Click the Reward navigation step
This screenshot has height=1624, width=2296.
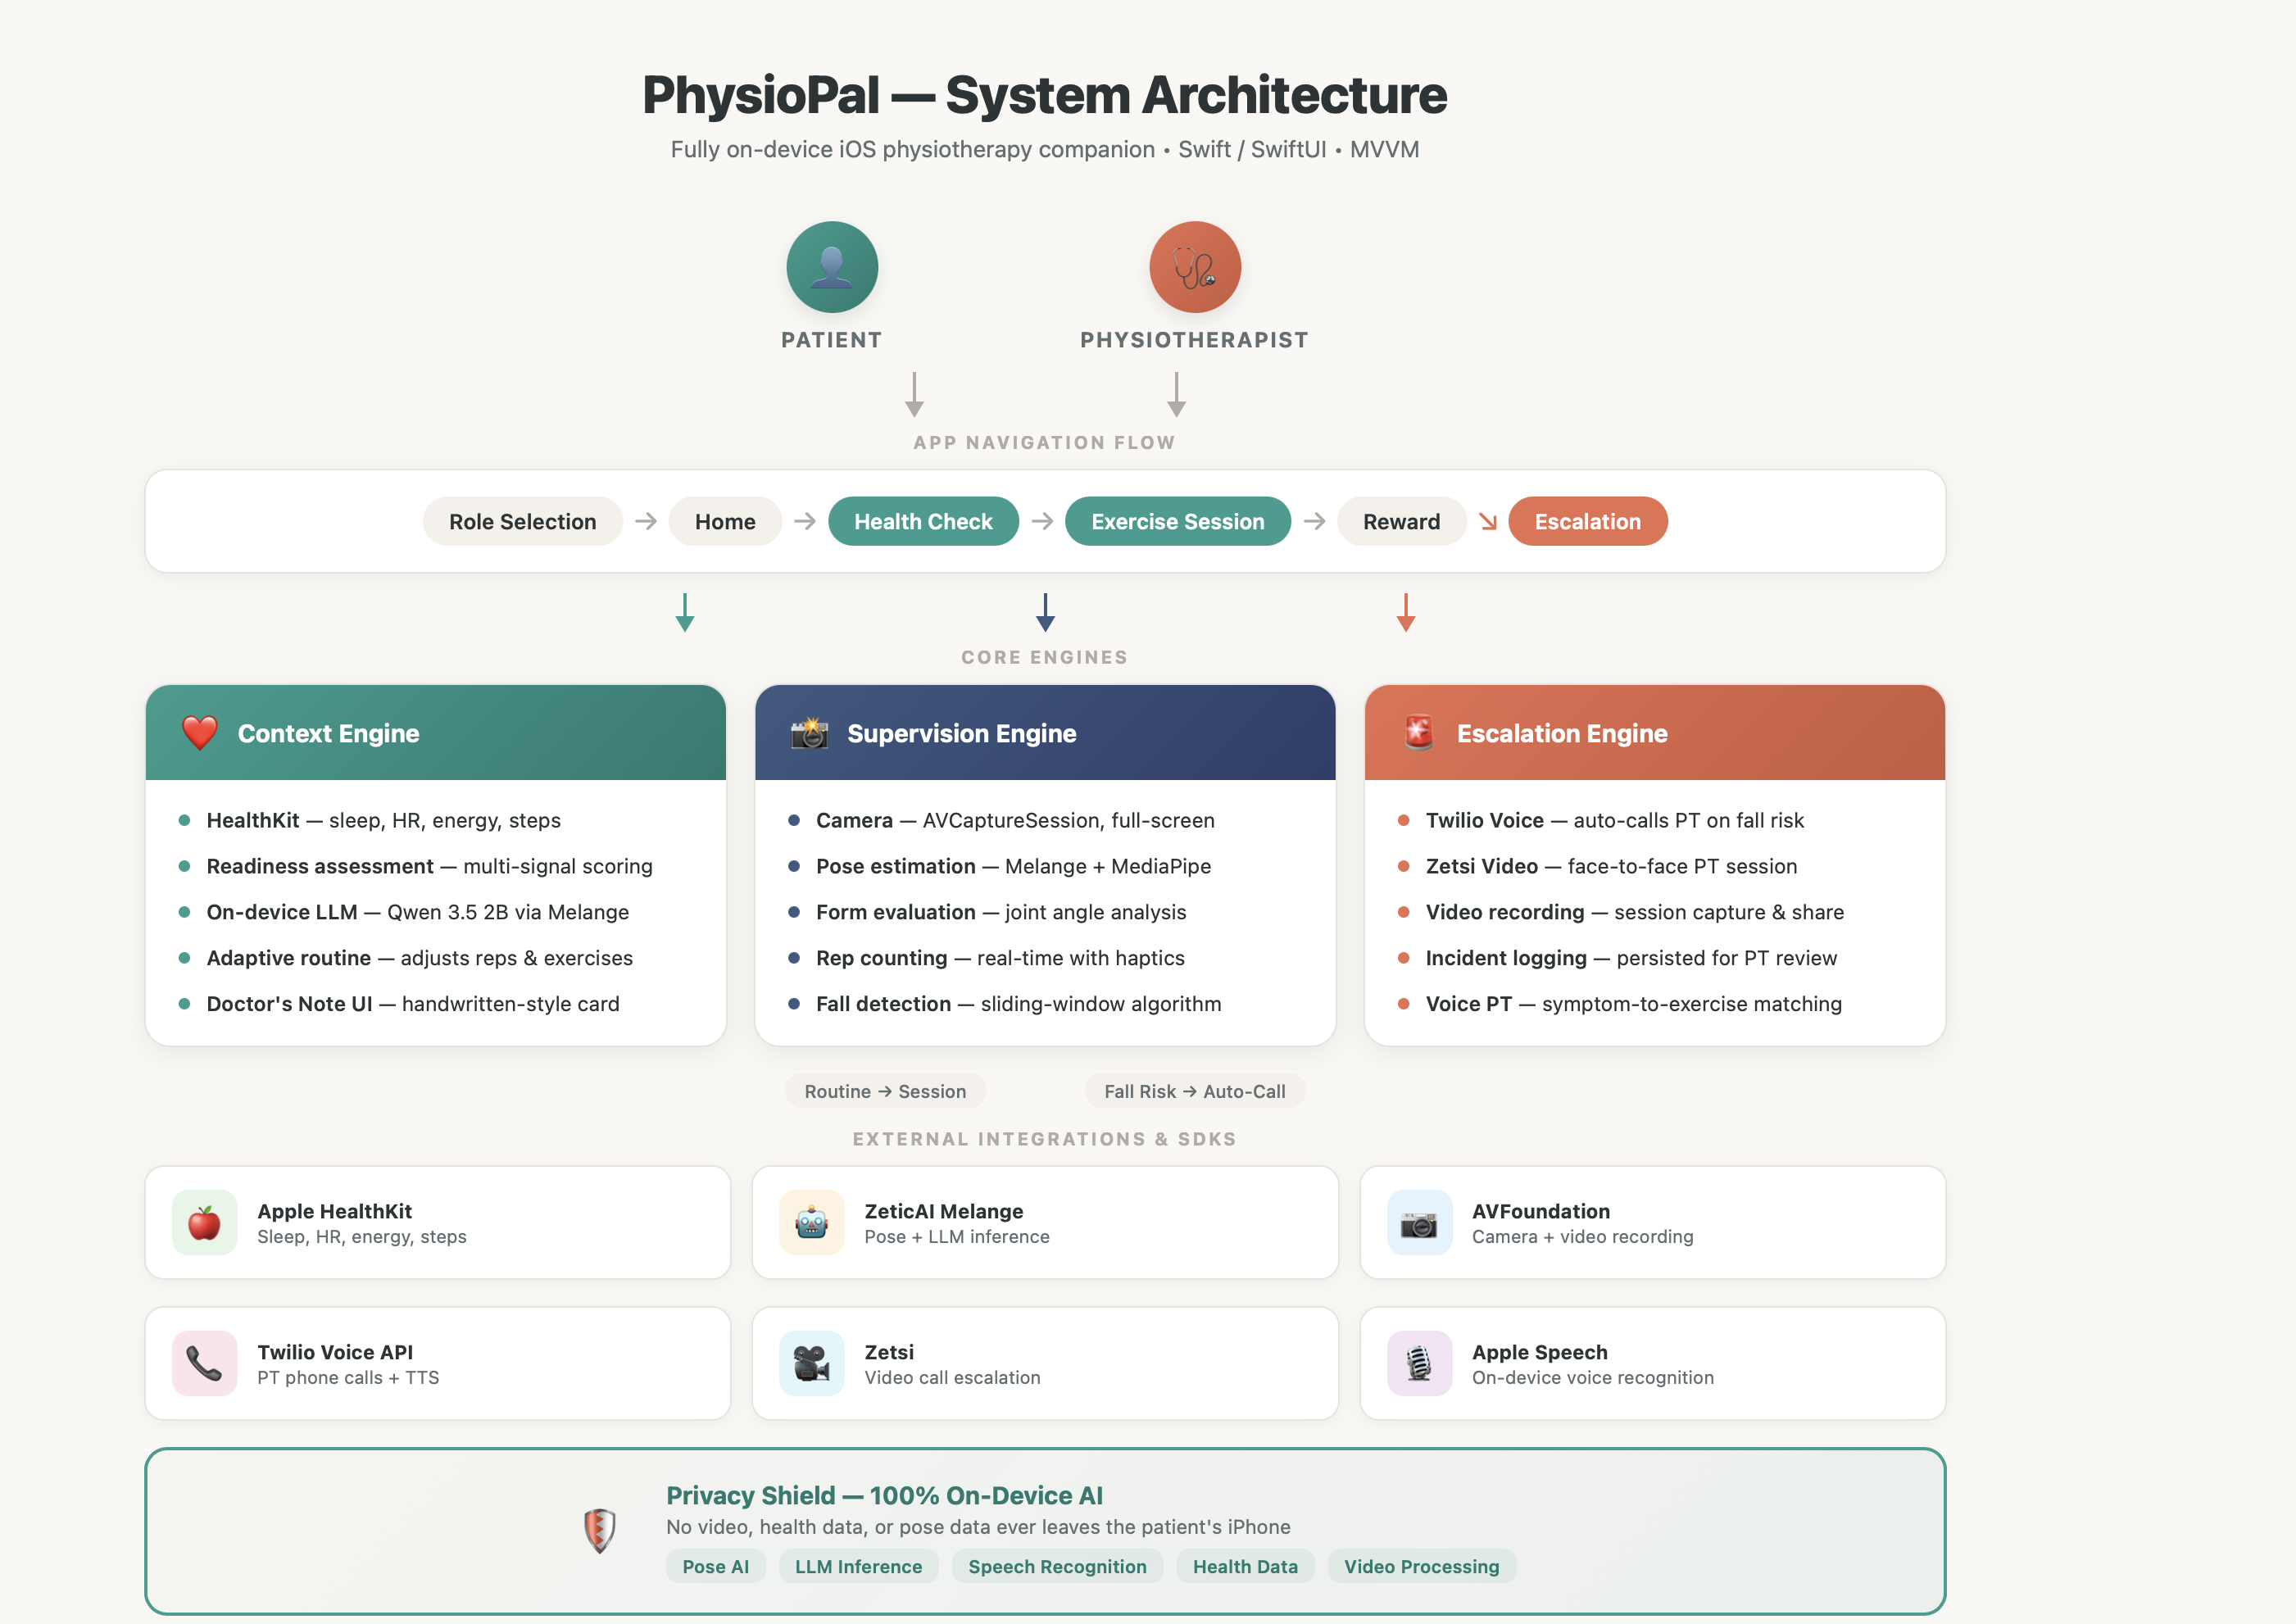pos(1401,521)
